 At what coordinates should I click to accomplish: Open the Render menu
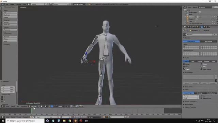click(x=12, y=4)
